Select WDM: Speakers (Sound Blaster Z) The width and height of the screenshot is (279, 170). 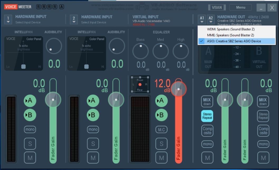(x=237, y=29)
